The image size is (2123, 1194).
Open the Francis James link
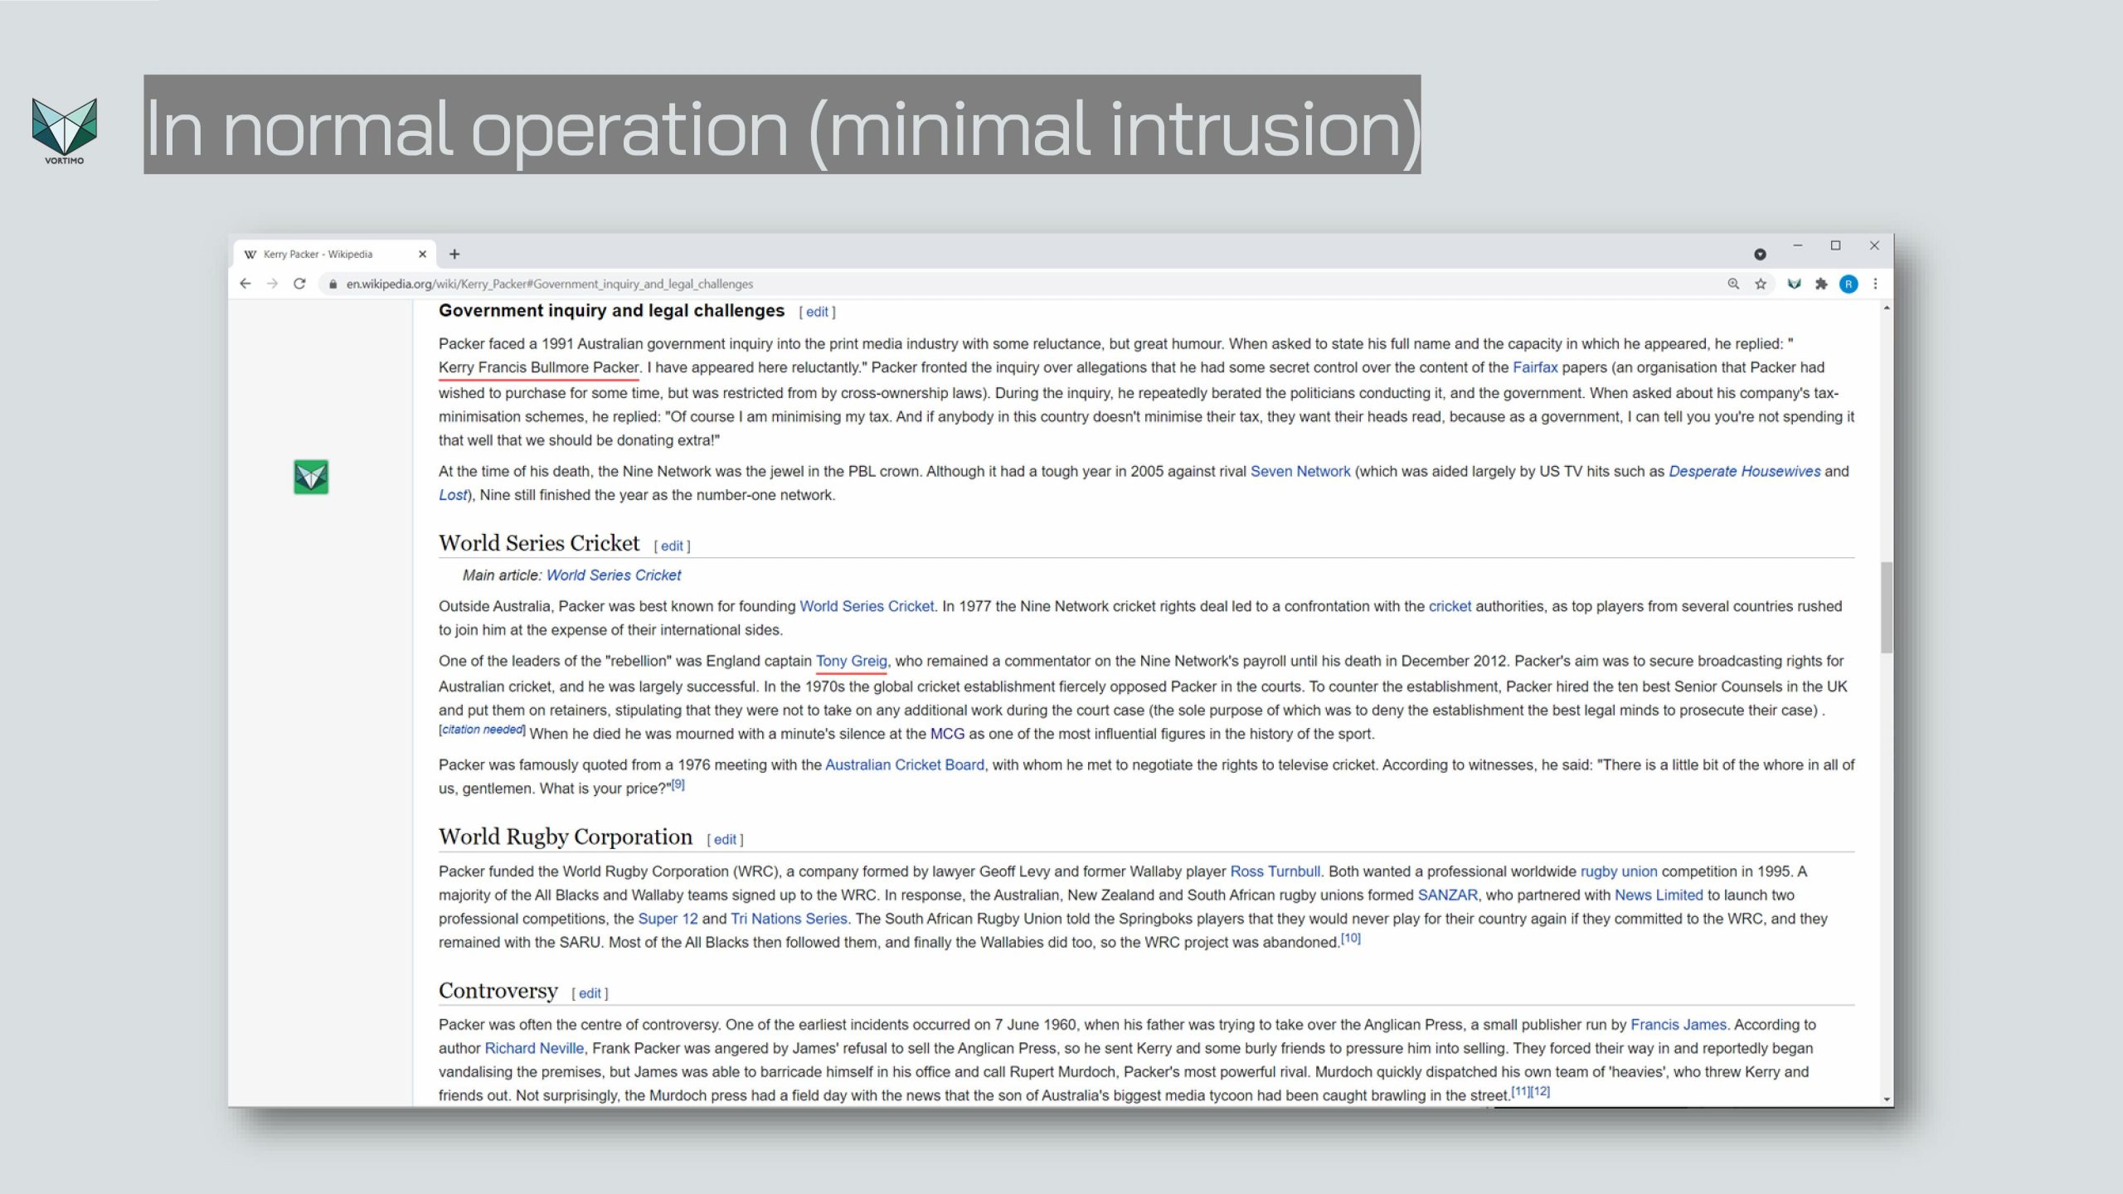[1678, 1025]
